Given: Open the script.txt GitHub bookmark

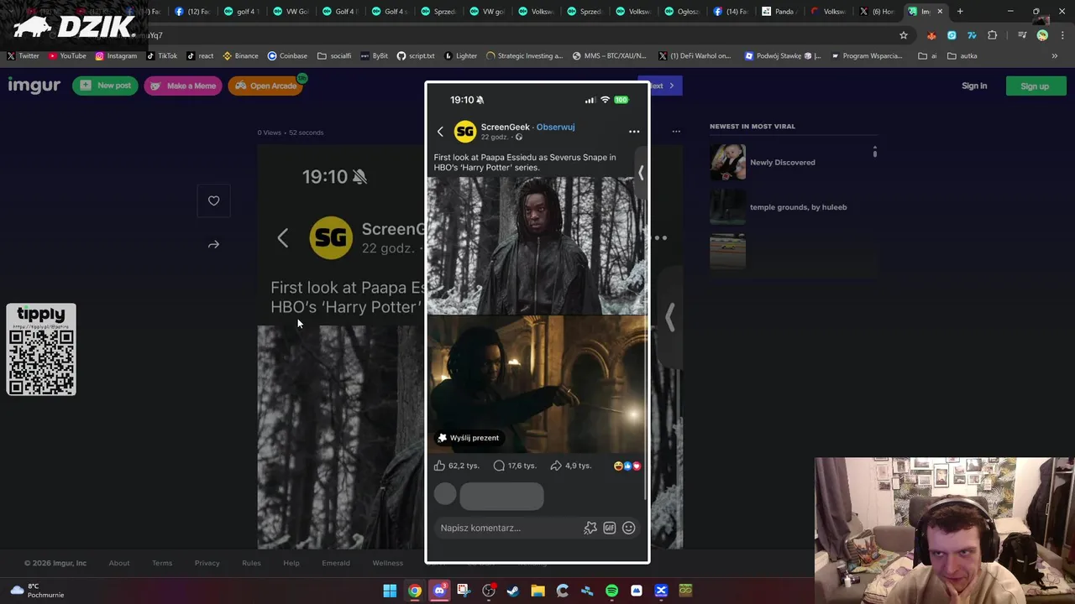Looking at the screenshot, I should click(x=416, y=56).
